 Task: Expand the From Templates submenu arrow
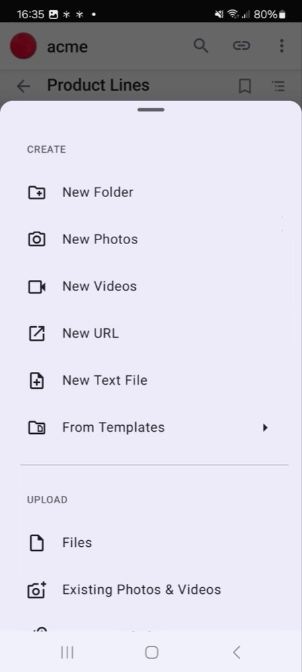[x=265, y=427]
